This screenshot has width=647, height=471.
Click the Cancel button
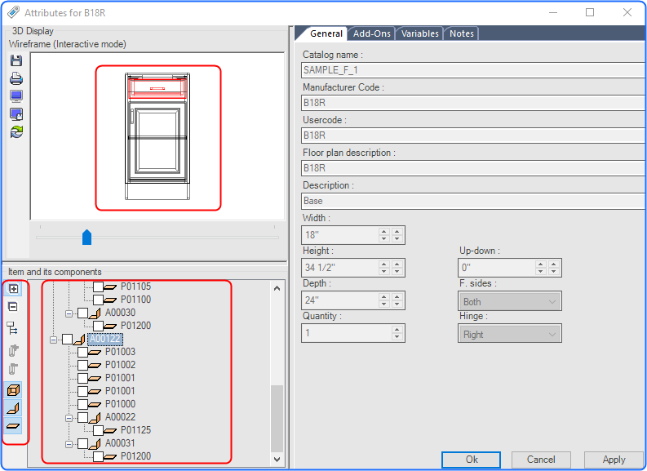click(x=541, y=460)
